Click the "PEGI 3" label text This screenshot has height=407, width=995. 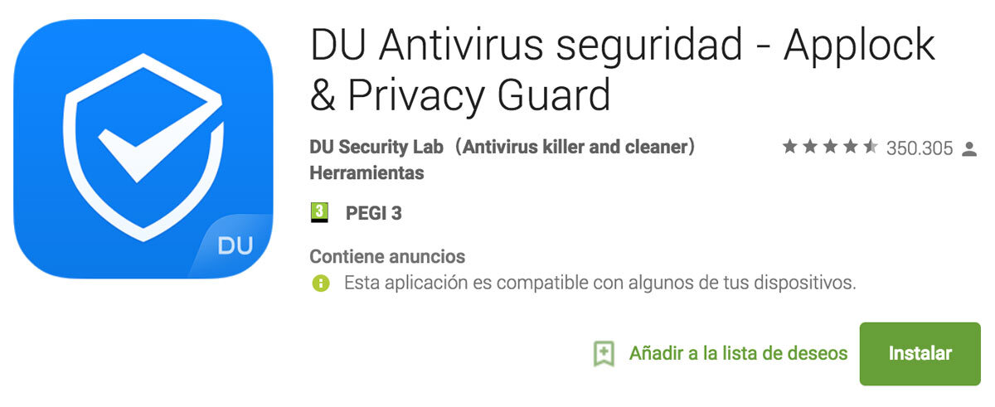tap(374, 213)
